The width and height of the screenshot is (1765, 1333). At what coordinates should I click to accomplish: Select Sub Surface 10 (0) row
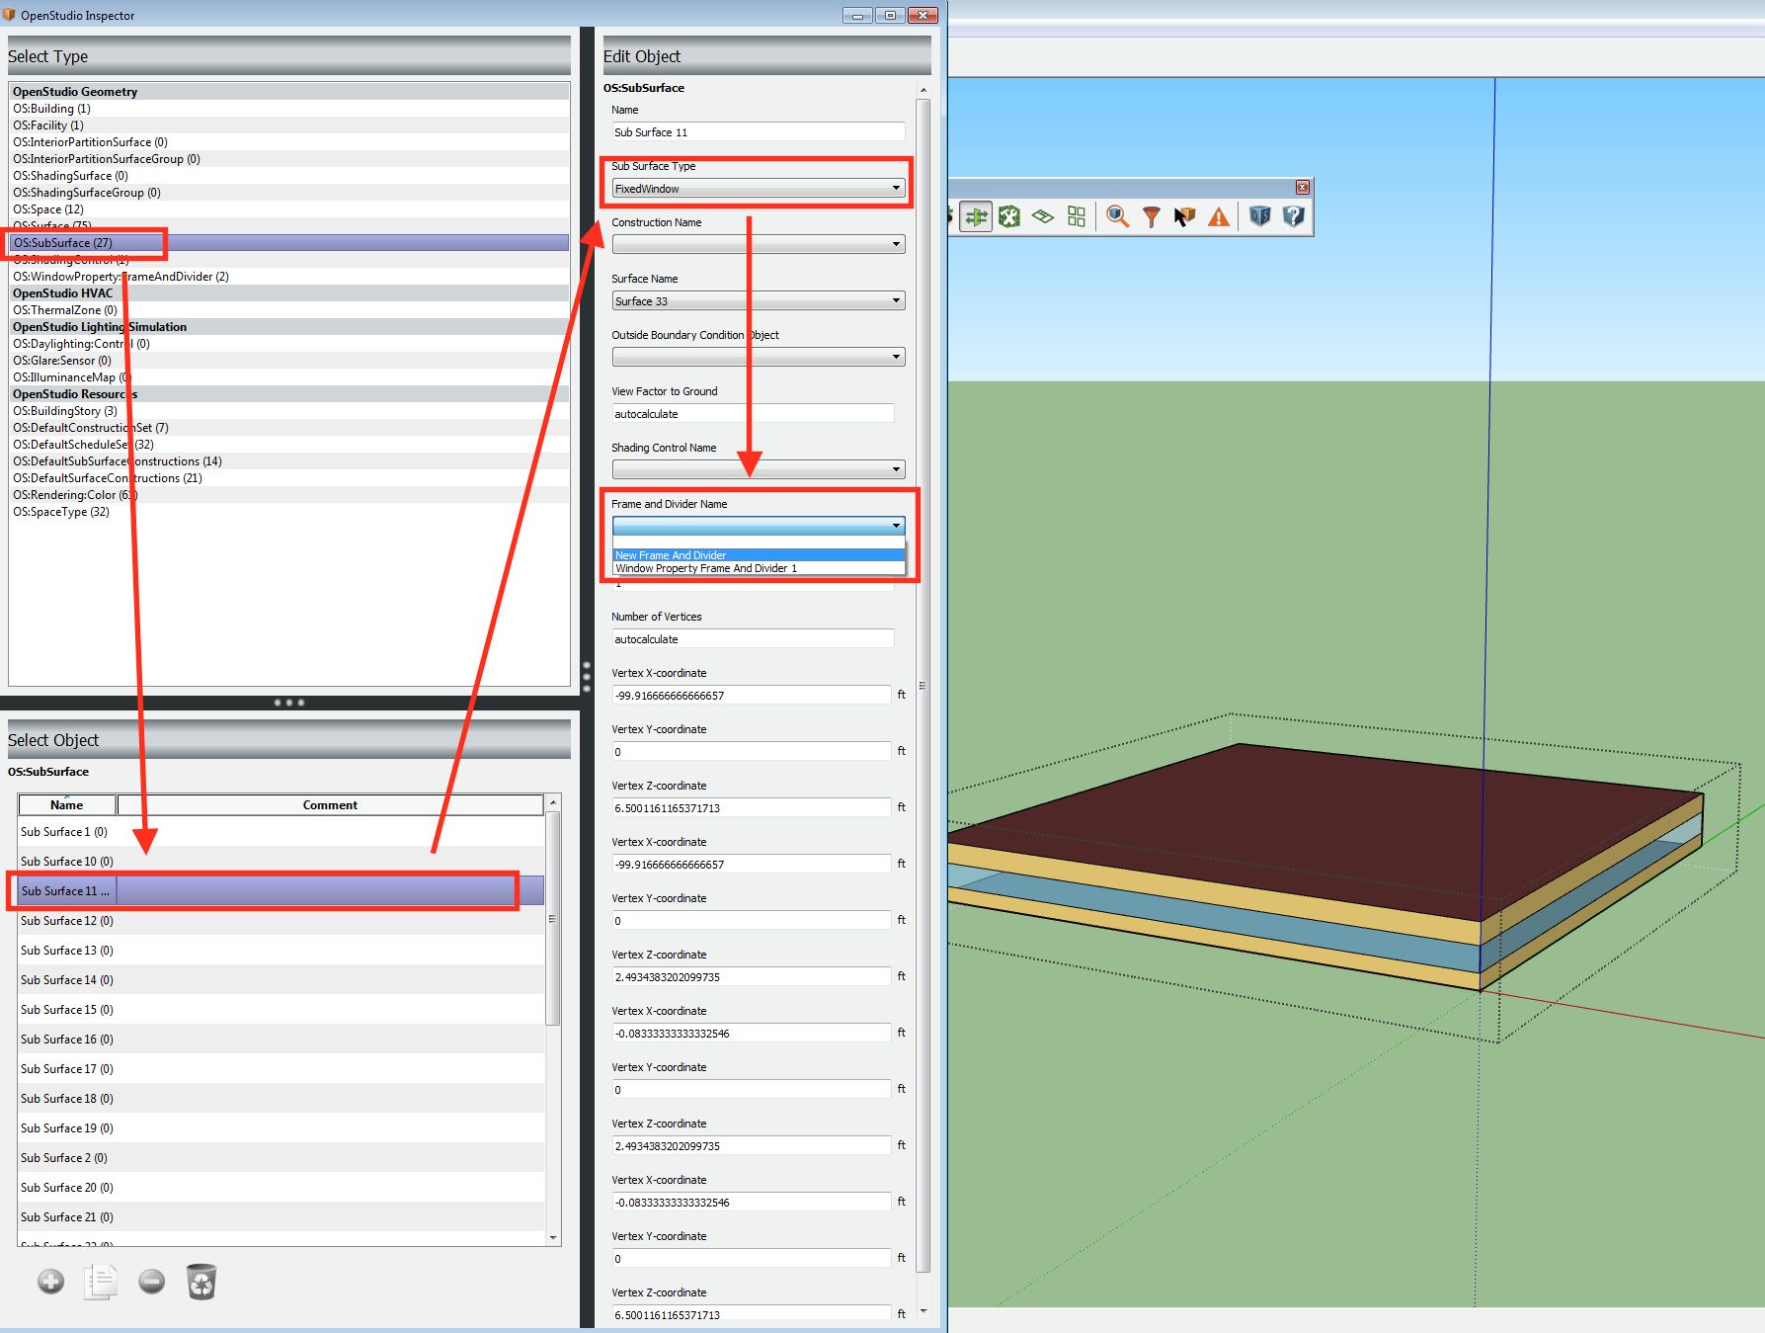tap(281, 862)
